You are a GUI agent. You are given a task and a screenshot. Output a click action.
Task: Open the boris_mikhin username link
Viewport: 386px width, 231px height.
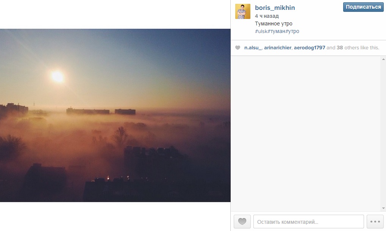click(x=275, y=8)
